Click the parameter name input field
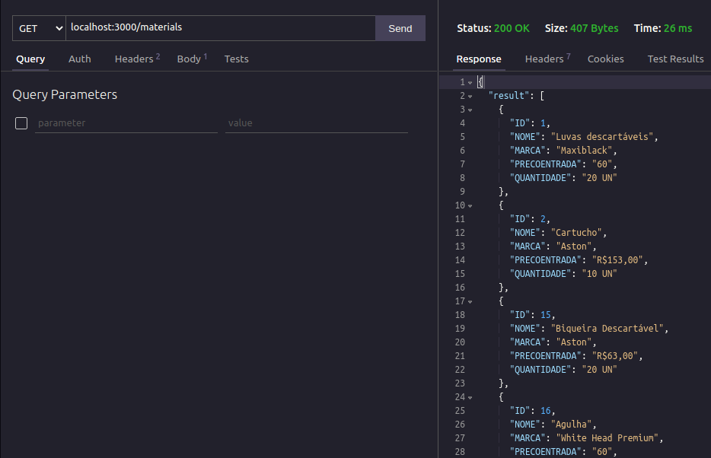The image size is (711, 458). (x=126, y=122)
